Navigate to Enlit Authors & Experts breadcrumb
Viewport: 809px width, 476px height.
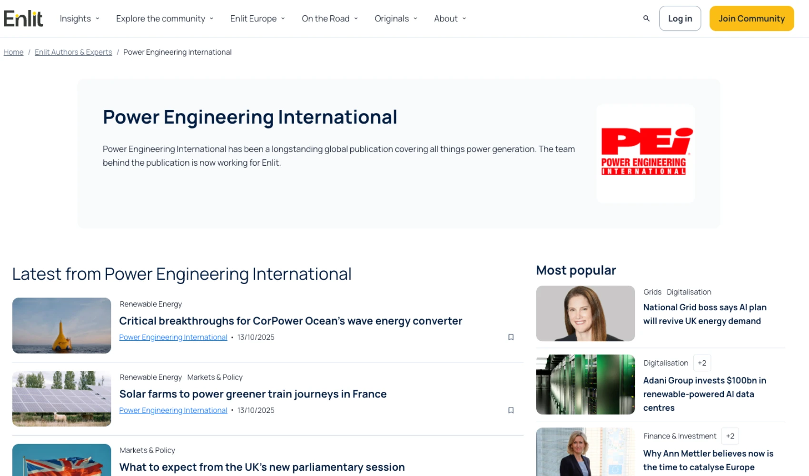coord(73,52)
